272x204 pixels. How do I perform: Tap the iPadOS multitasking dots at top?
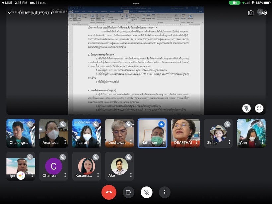136,2
